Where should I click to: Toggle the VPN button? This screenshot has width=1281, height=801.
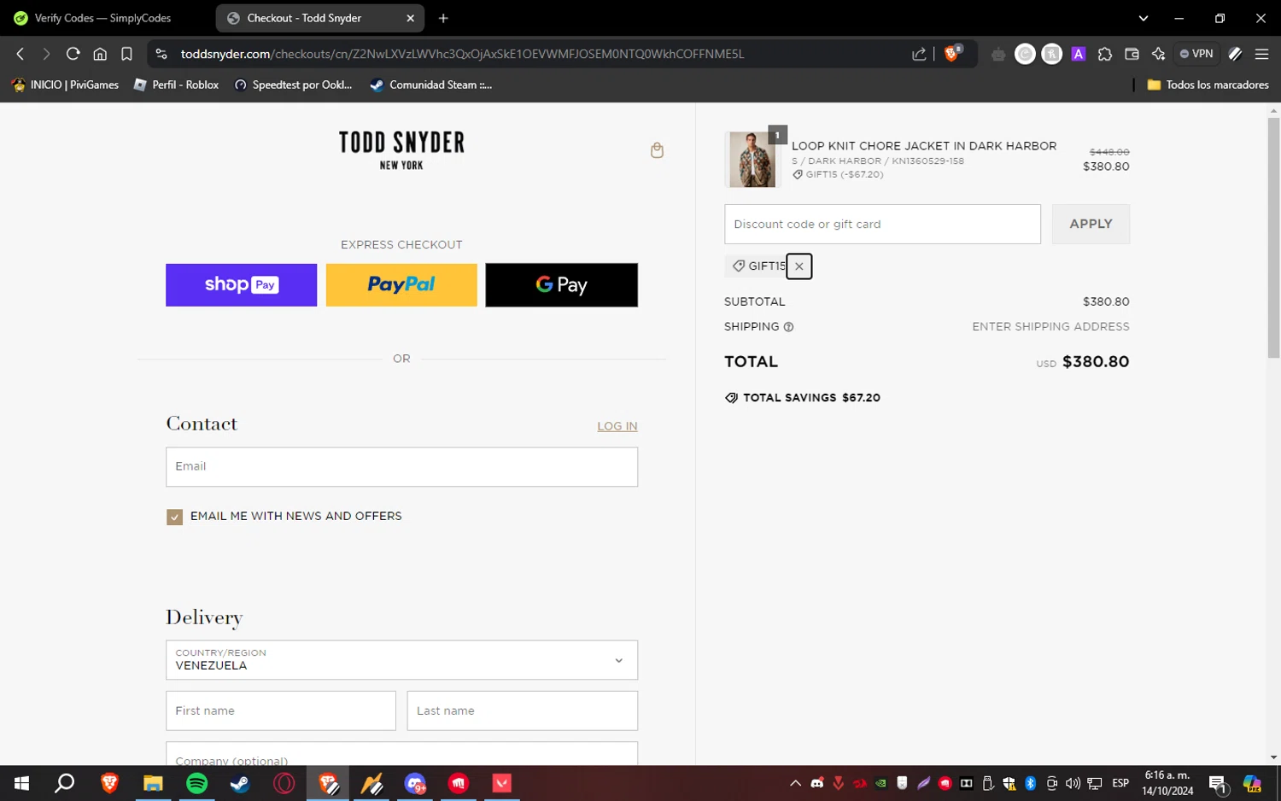coord(1196,54)
